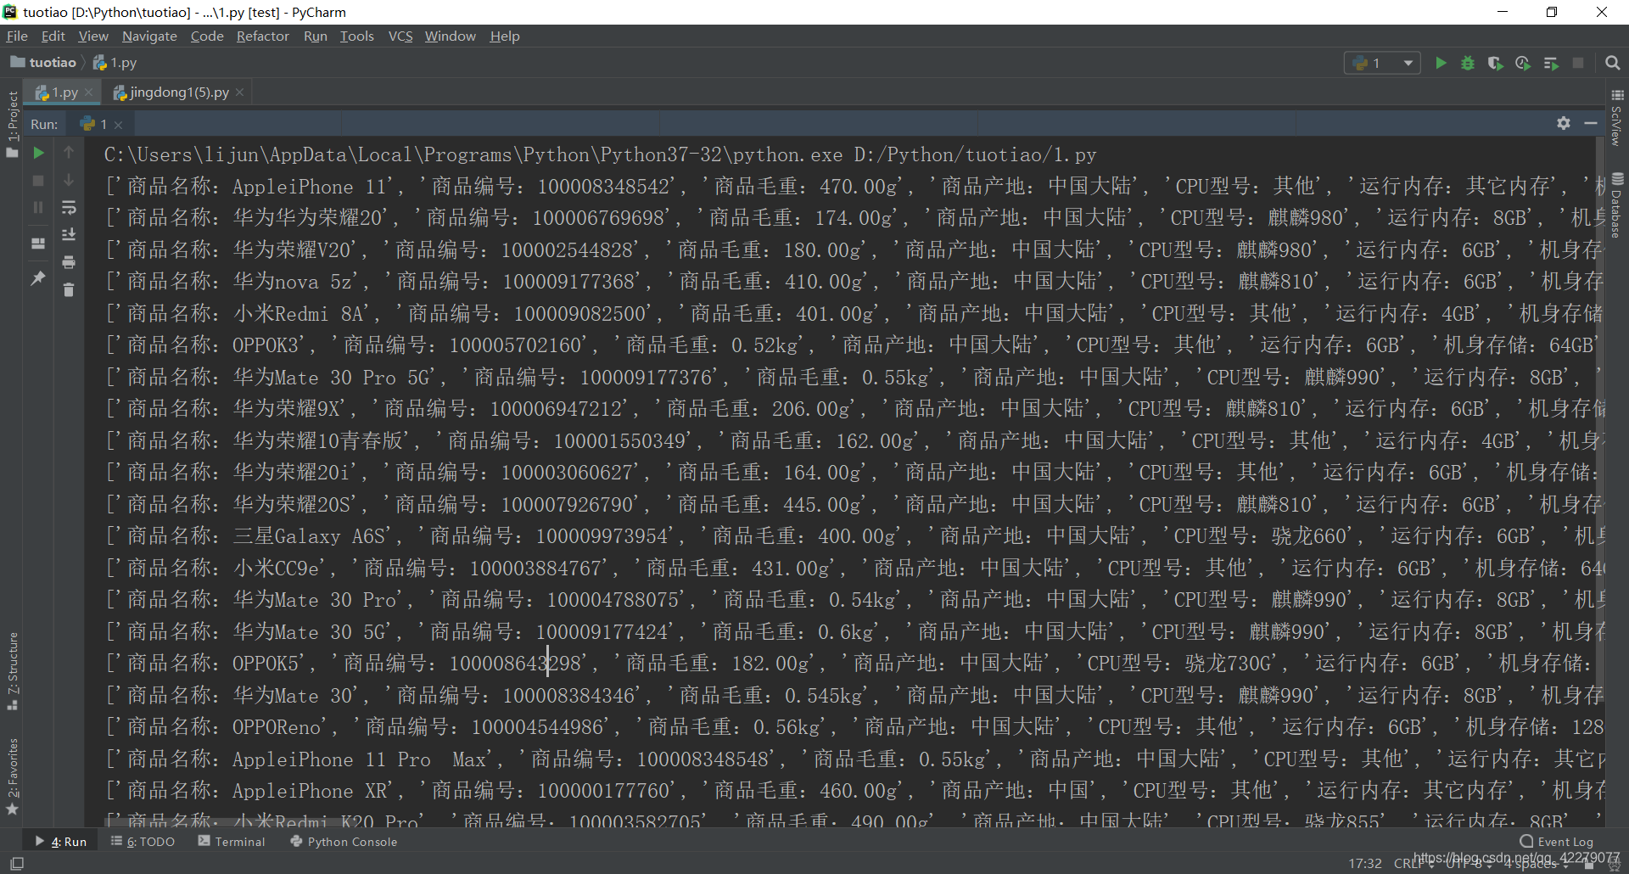Open the SciView right tool window
Viewport: 1629px width, 874px height.
click(1617, 119)
